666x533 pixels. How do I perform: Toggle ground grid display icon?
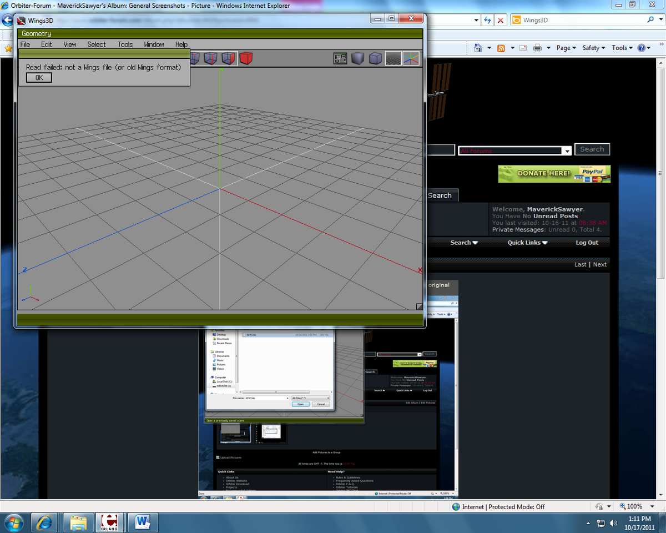[393, 58]
